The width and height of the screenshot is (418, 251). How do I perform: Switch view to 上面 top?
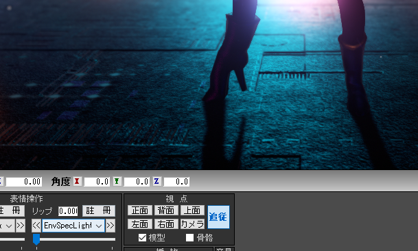(x=192, y=211)
